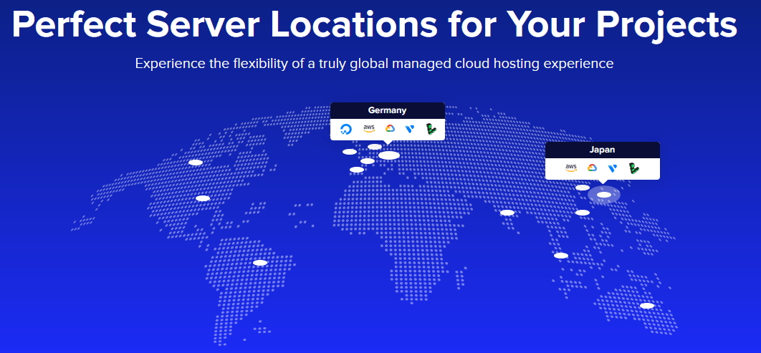This screenshot has width=761, height=353.
Task: Click the DigitalOcean logo in the Germany tooltip
Action: (x=346, y=129)
